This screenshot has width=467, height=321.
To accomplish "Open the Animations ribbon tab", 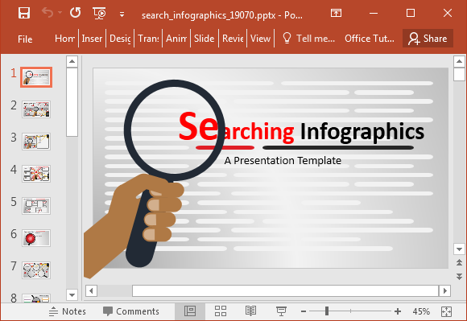I will point(176,39).
